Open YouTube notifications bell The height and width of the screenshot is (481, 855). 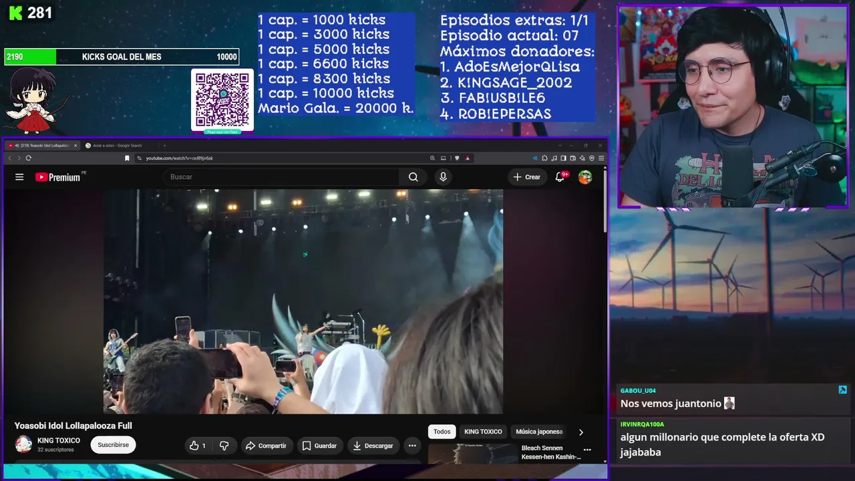(x=561, y=177)
